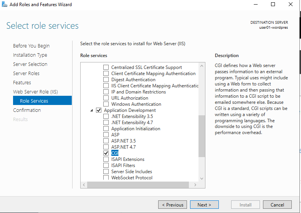Uncheck the Application Development checkbox
301x213 pixels.
click(x=99, y=110)
